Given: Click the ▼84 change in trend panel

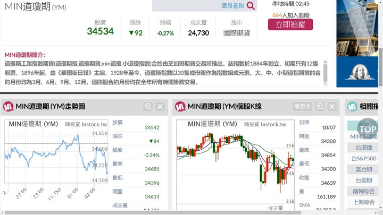Looking at the screenshot, I should (x=154, y=141).
